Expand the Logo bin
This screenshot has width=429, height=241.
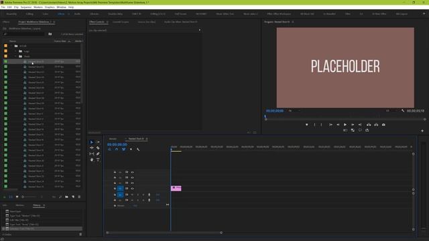15,51
